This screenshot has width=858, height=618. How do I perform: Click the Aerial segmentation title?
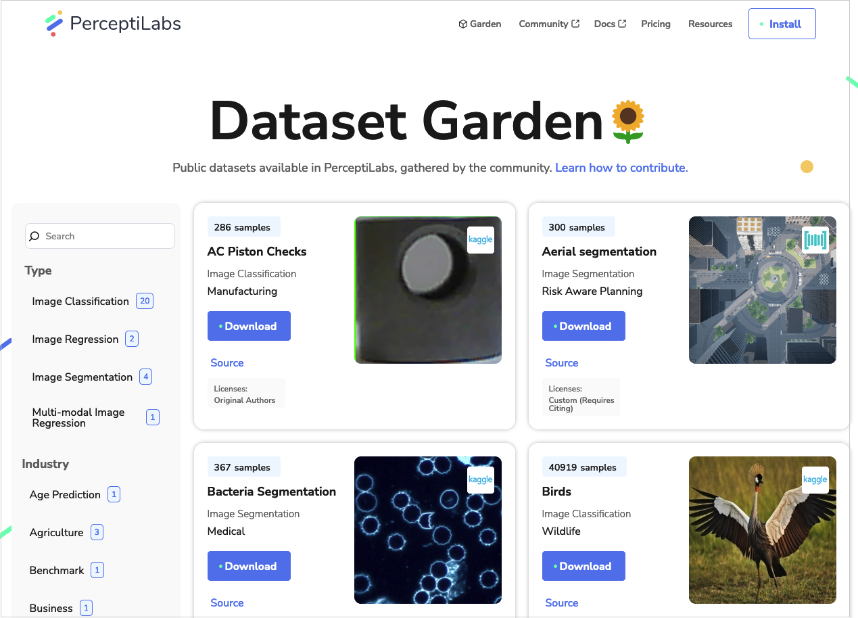[599, 252]
